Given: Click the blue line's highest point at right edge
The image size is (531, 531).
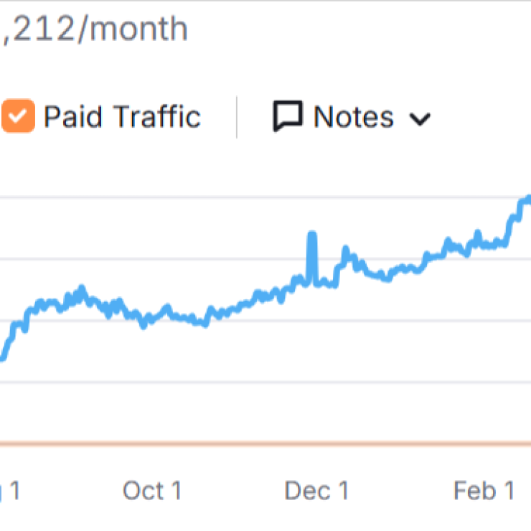Looking at the screenshot, I should (x=527, y=198).
